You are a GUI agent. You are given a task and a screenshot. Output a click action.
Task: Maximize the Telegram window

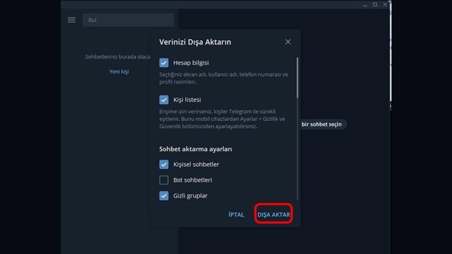(x=375, y=5)
